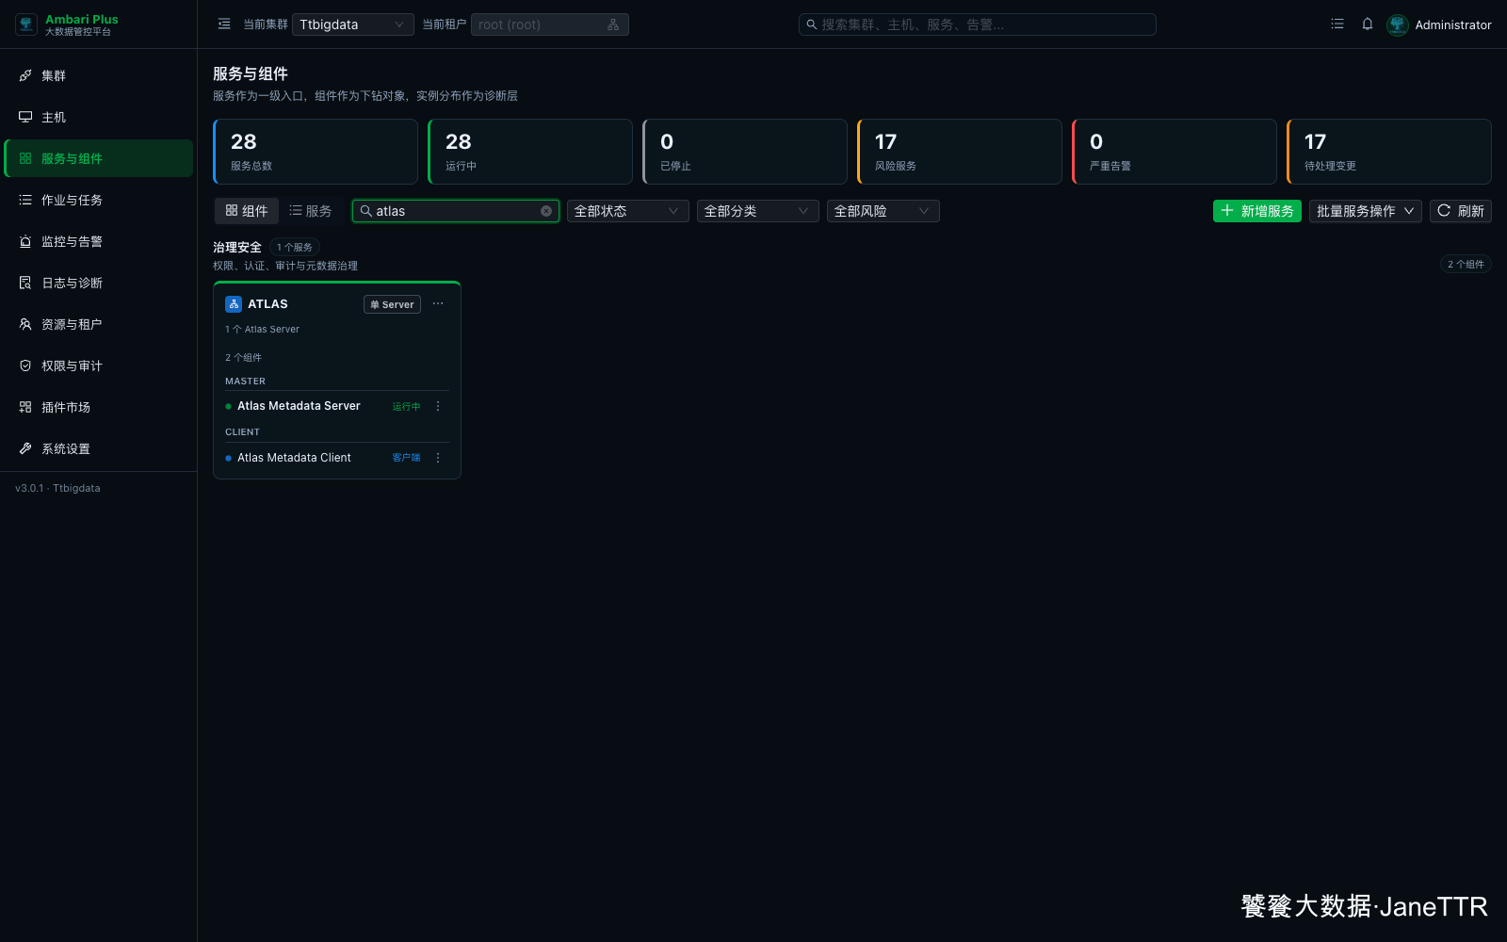Click the 治理安全 category heading

click(x=237, y=247)
